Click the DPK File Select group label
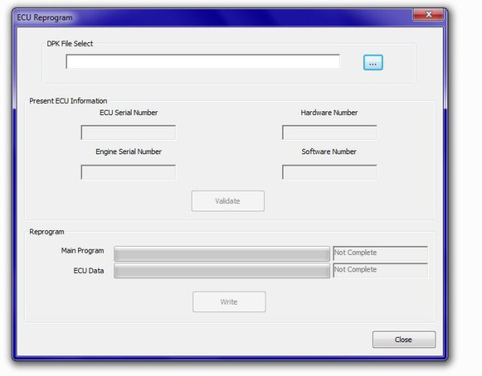Viewport: 482px width, 376px height. coord(70,44)
